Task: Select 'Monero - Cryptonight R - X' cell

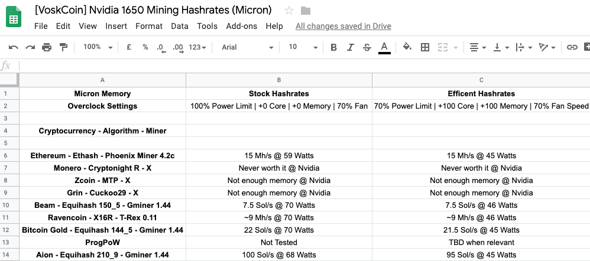Action: pyautogui.click(x=102, y=168)
